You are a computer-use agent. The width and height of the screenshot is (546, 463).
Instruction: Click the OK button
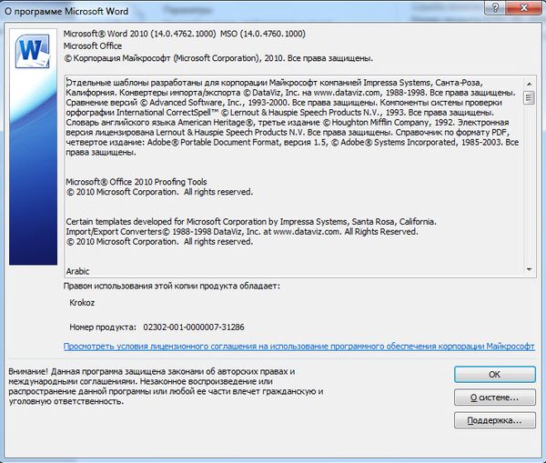point(494,374)
